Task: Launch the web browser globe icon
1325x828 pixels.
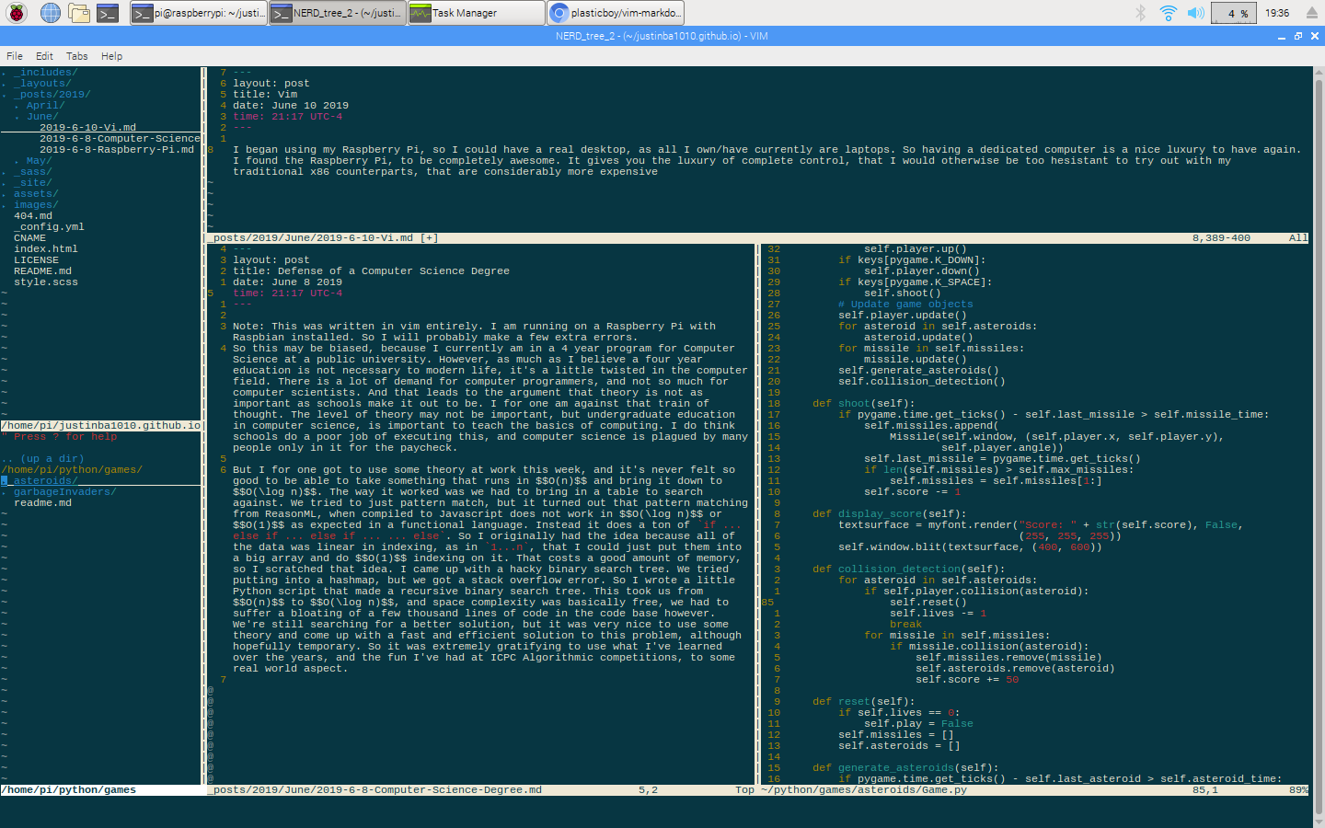Action: pyautogui.click(x=51, y=13)
